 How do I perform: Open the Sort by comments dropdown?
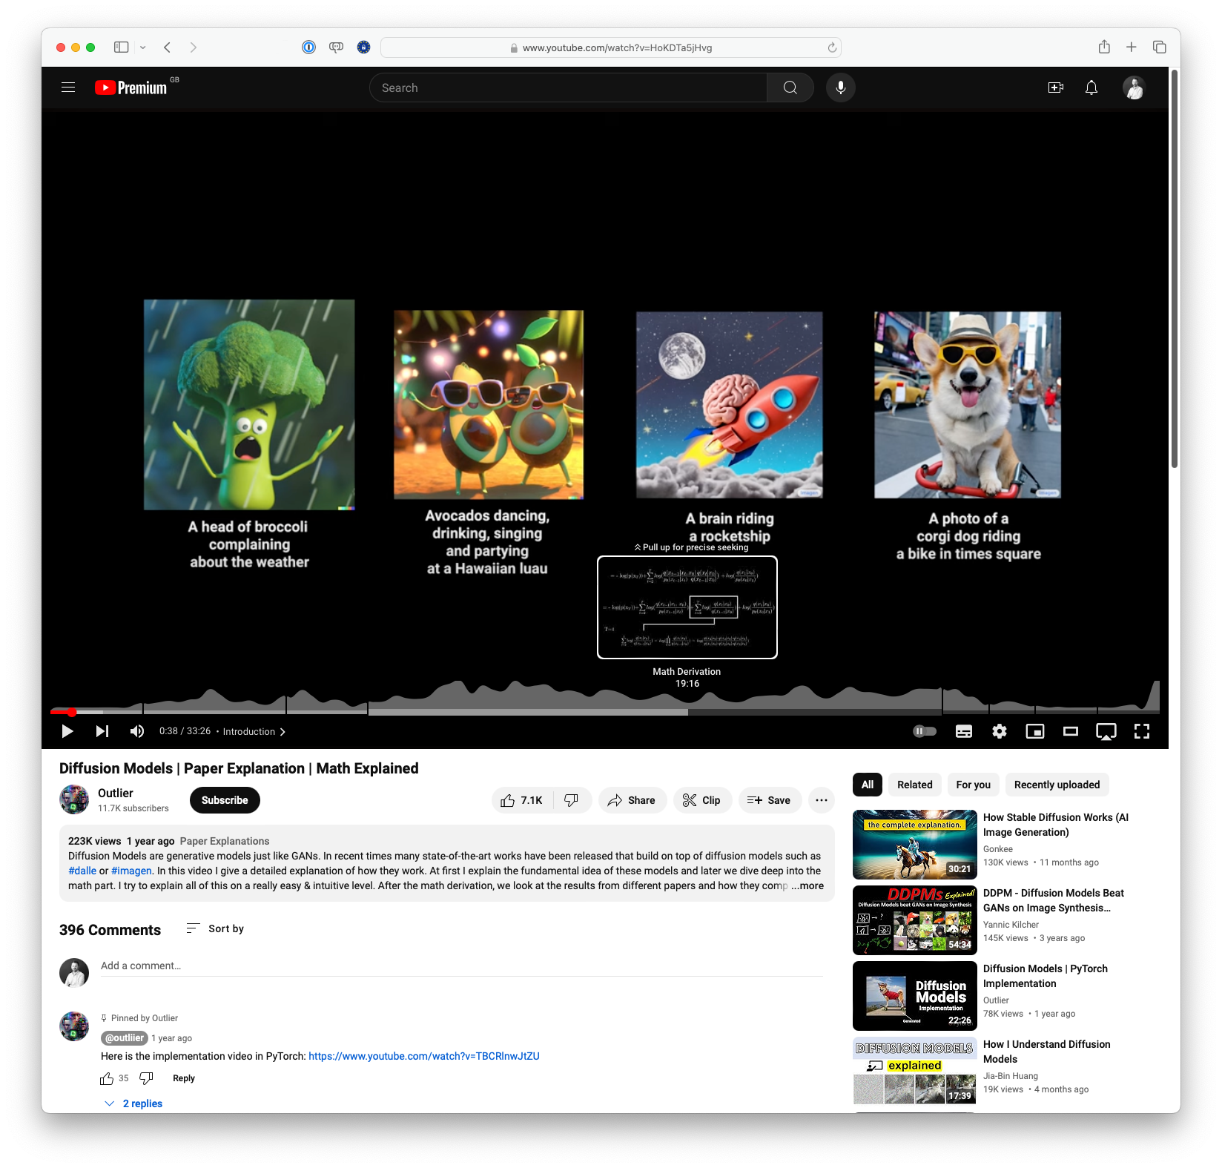215,928
